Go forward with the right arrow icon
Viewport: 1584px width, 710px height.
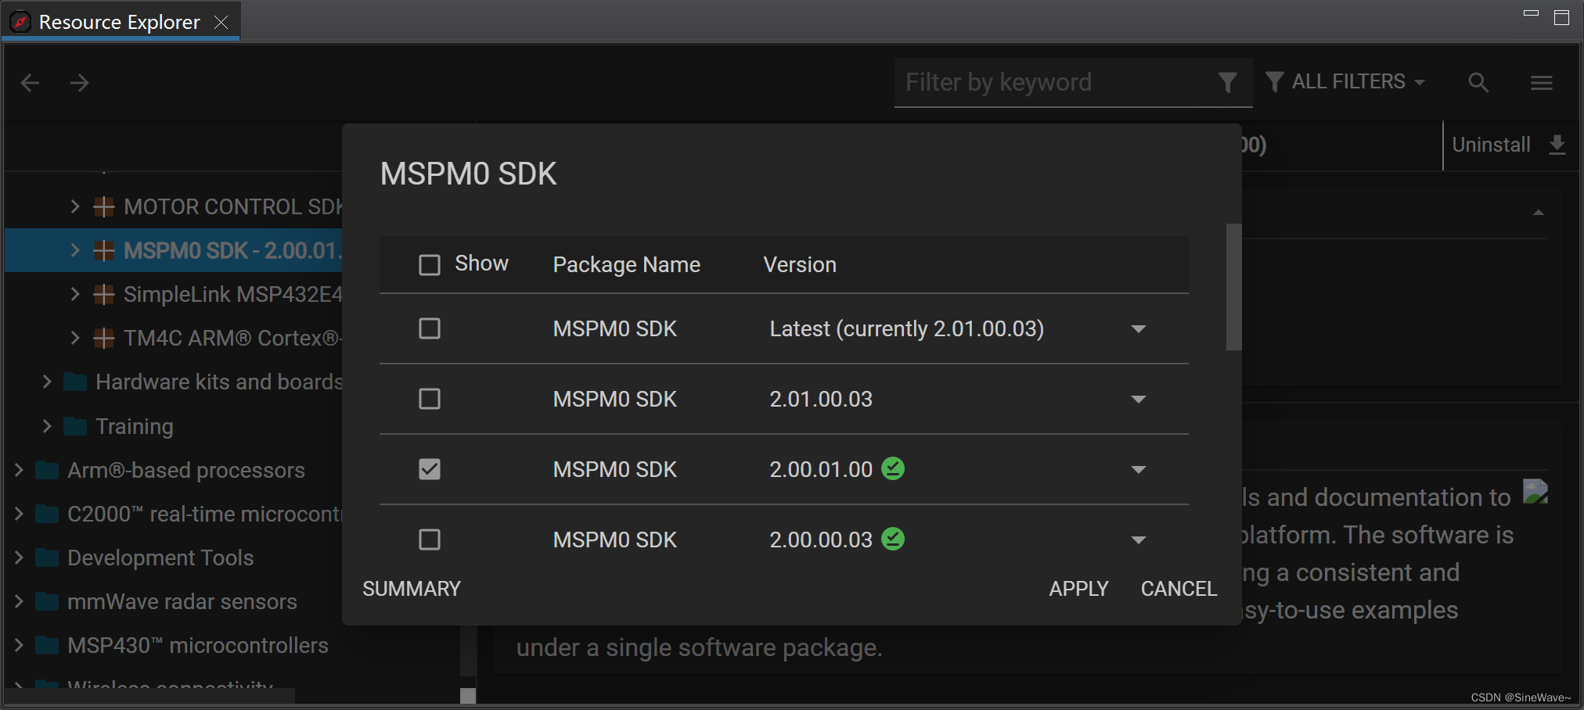[x=79, y=83]
